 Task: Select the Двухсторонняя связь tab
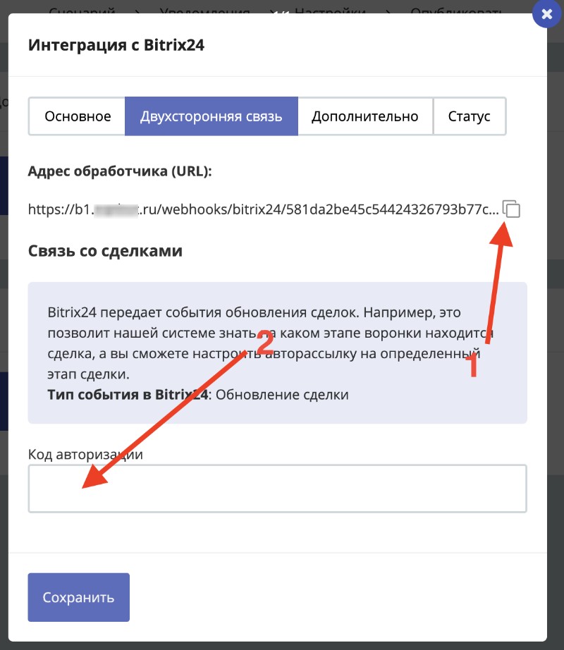(x=211, y=116)
